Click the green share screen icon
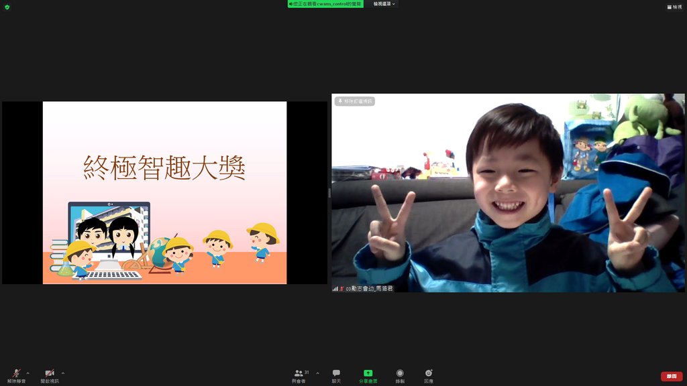This screenshot has width=687, height=386. click(368, 373)
